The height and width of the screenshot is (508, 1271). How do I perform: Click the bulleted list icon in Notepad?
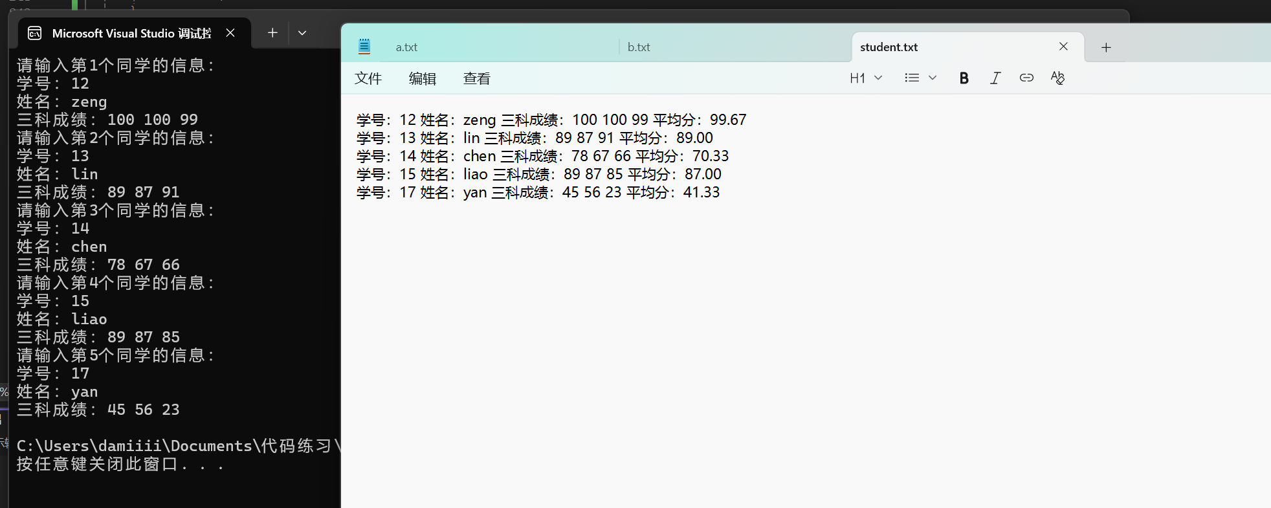coord(912,78)
